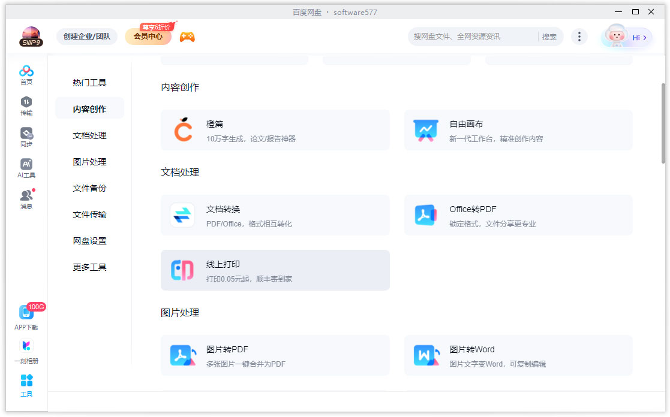Open the 自由画布 tool title
This screenshot has width=670, height=417.
pyautogui.click(x=466, y=124)
